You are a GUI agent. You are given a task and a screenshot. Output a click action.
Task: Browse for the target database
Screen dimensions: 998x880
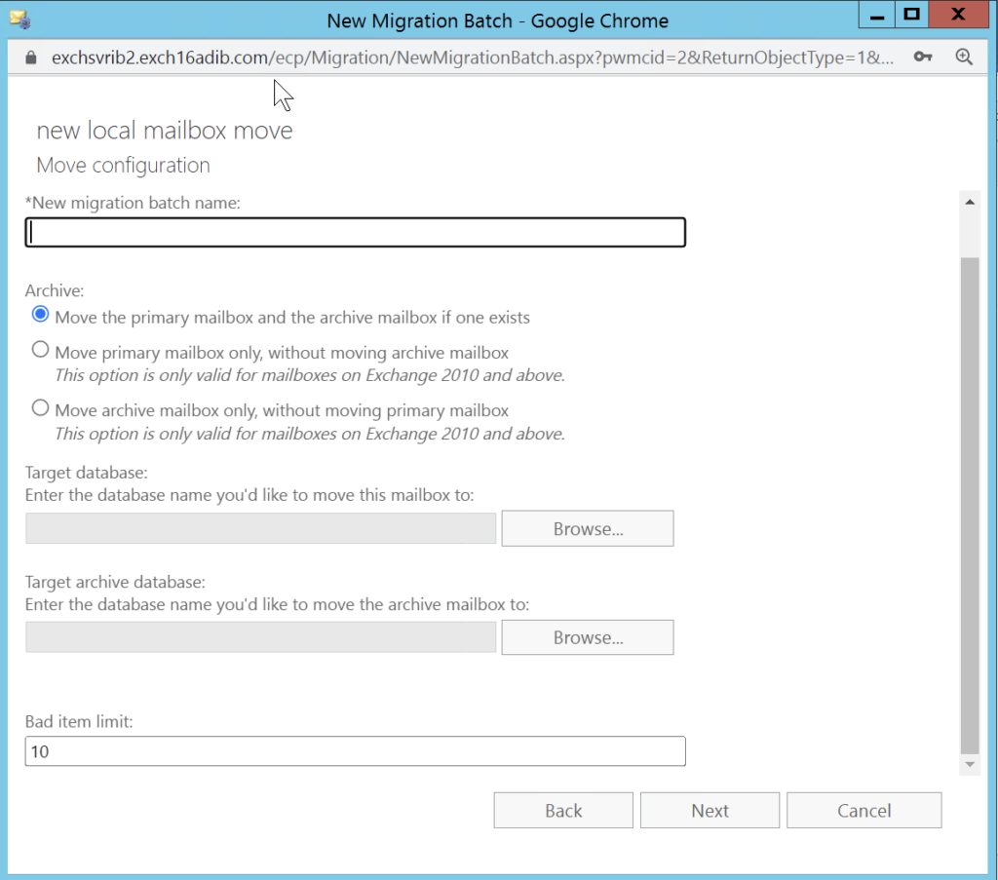(588, 529)
